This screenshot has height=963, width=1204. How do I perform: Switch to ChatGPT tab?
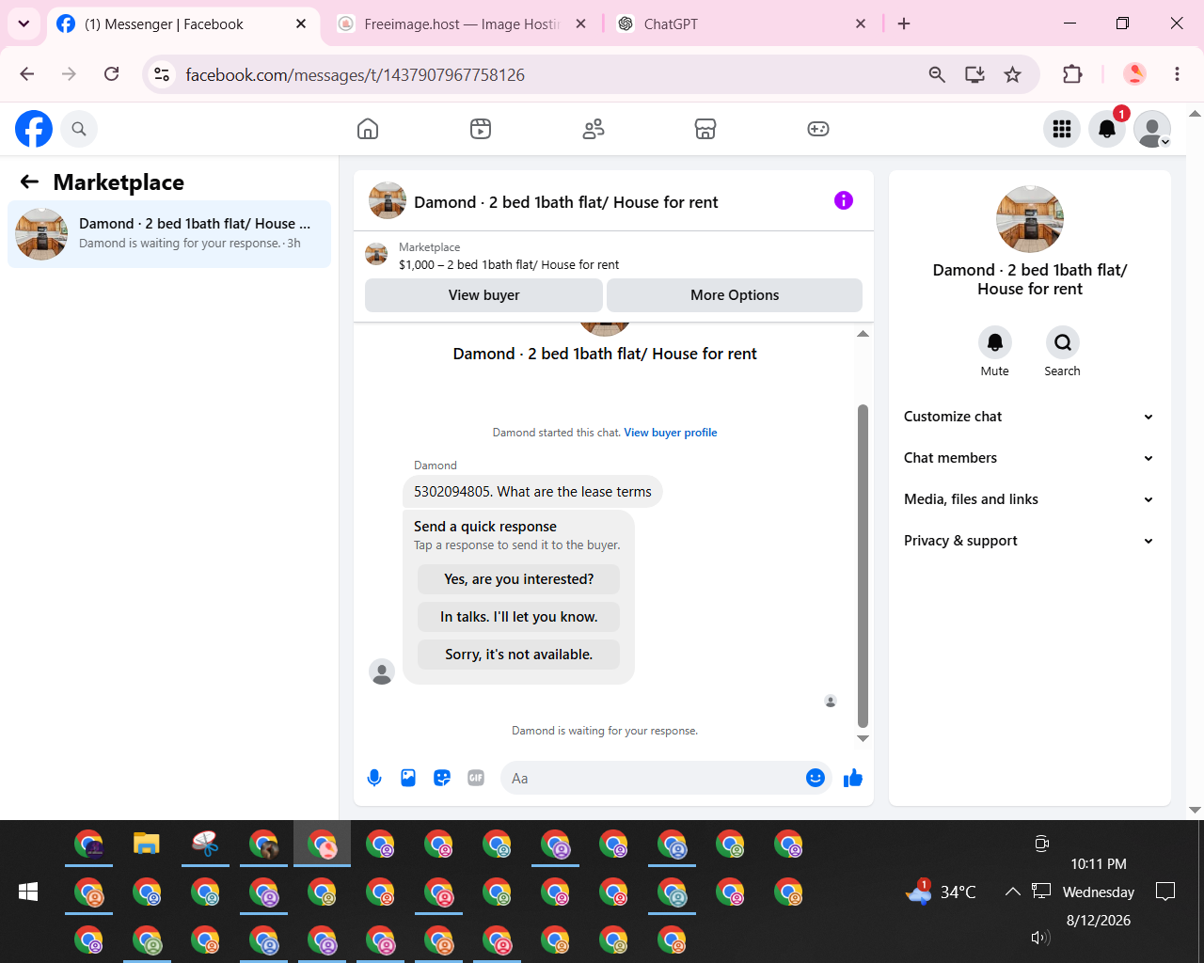point(741,24)
